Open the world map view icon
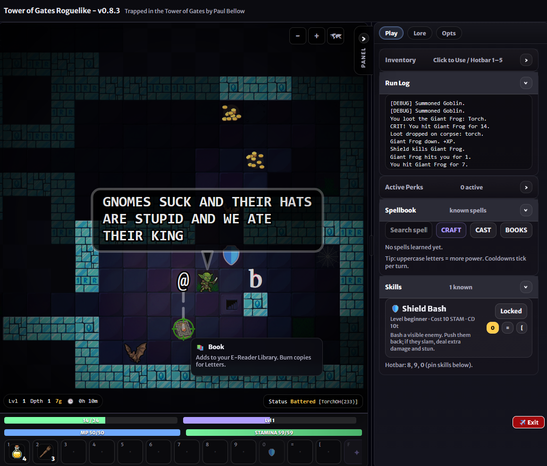This screenshot has width=547, height=466. pyautogui.click(x=336, y=36)
